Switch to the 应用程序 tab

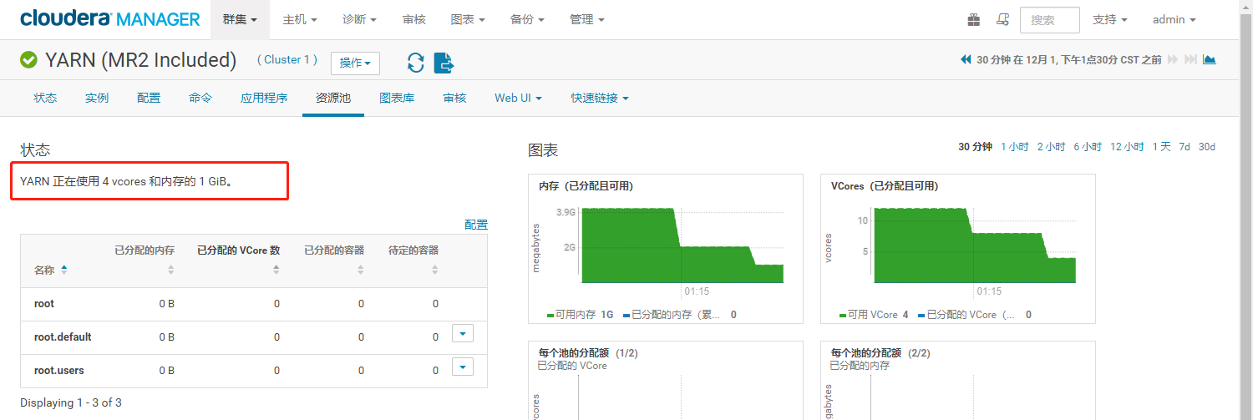click(x=264, y=98)
